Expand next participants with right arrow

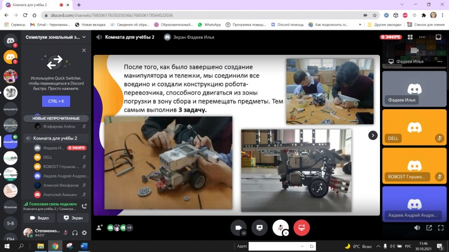pos(372,135)
